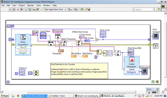Click the horizontal scrollbar track
This screenshot has height=98, width=167.
point(81,92)
